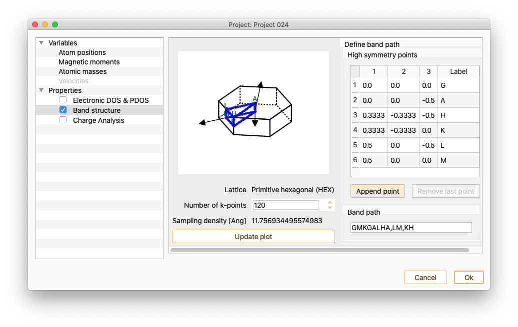Select the Band structure row label

click(x=96, y=110)
